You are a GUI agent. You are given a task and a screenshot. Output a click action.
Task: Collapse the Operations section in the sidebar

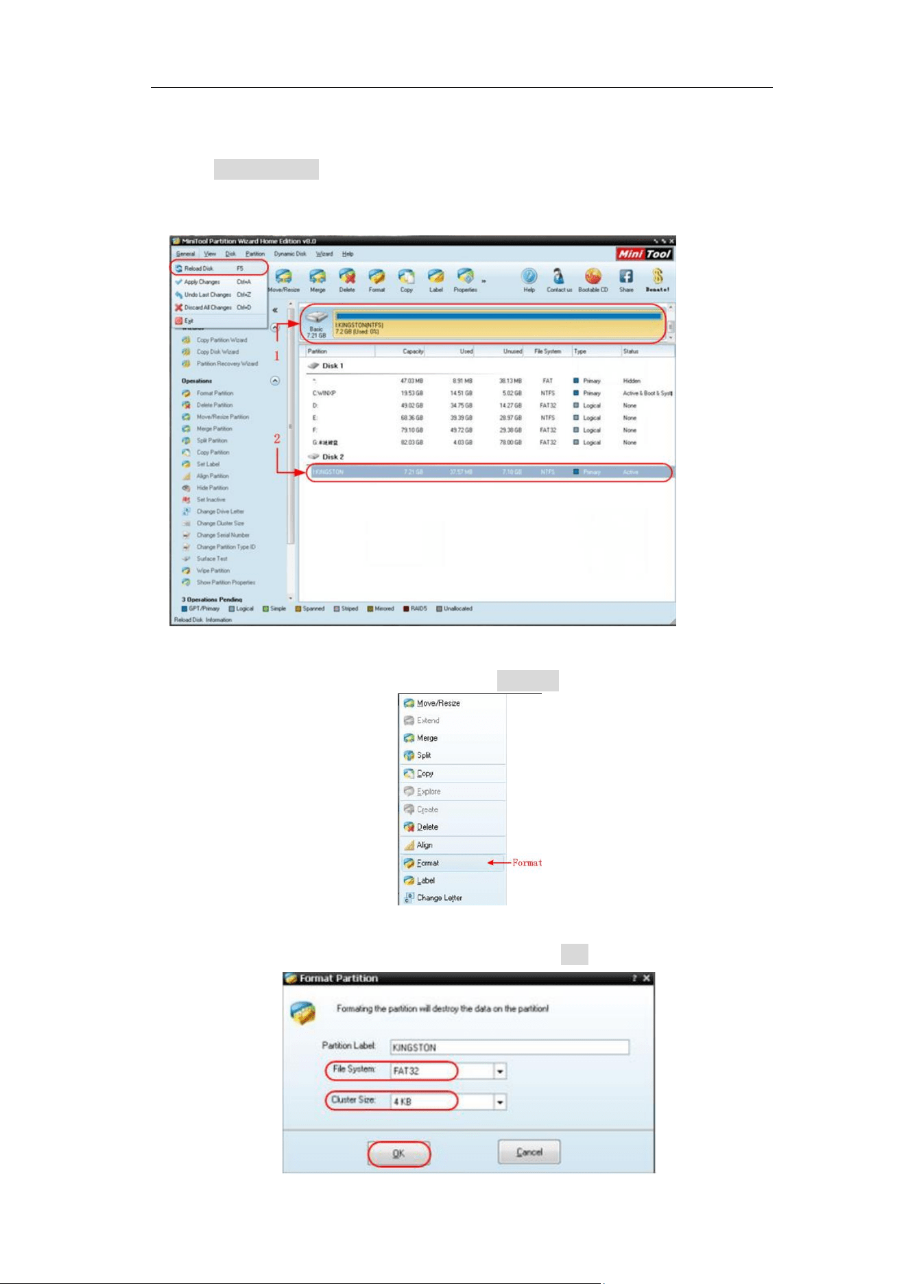(x=275, y=381)
